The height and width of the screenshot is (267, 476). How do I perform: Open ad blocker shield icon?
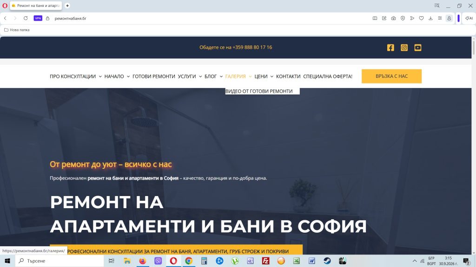point(403,18)
